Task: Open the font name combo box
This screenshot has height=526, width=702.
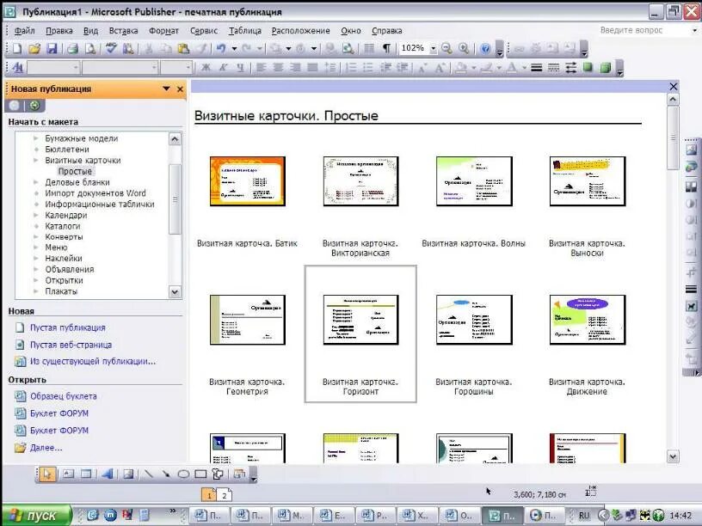Action: coord(120,68)
